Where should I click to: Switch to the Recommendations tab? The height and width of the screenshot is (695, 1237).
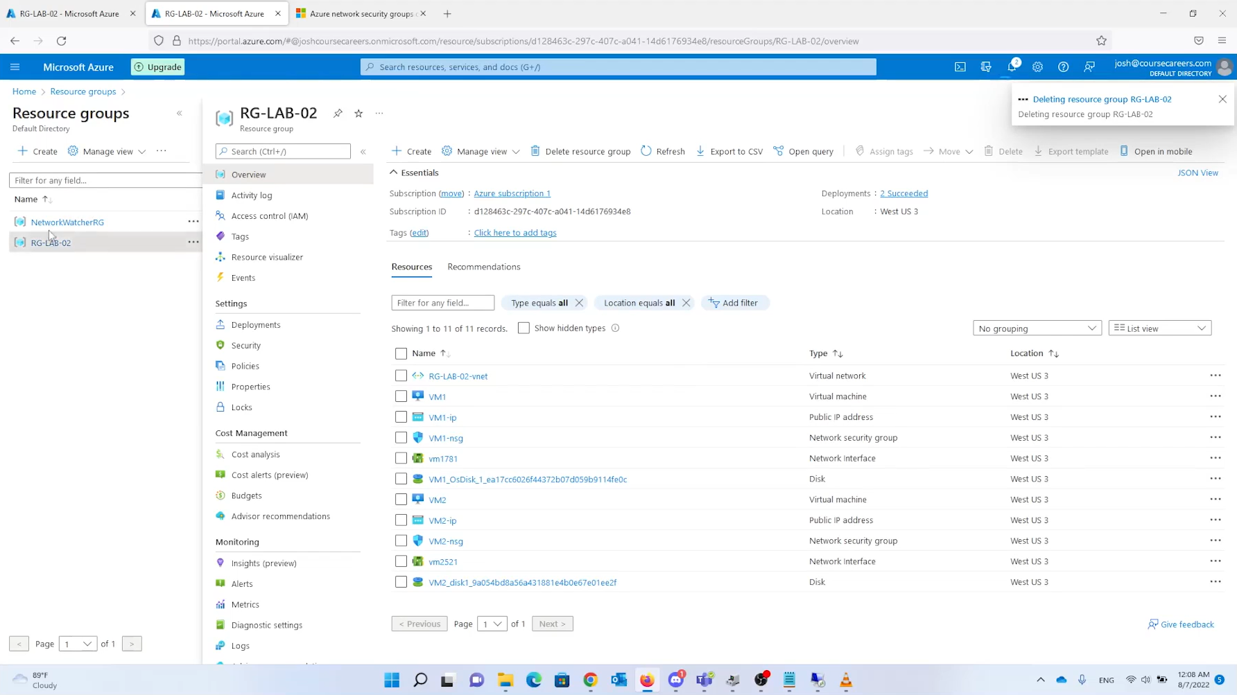(483, 267)
